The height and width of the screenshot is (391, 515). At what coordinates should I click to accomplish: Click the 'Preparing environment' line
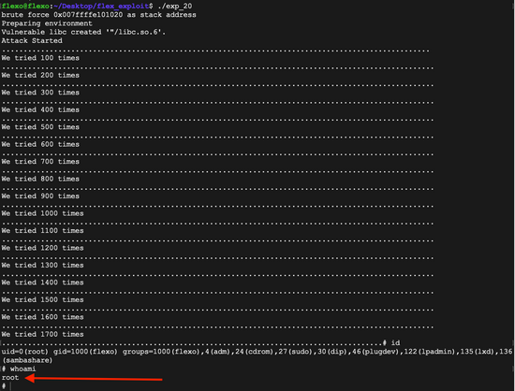pyautogui.click(x=47, y=23)
